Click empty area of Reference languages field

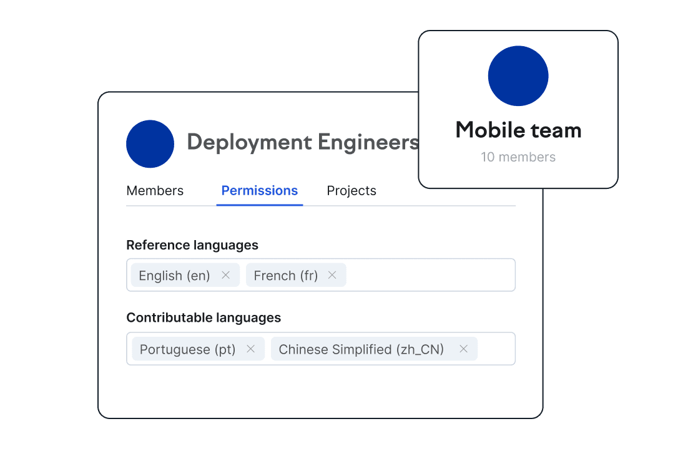click(431, 275)
